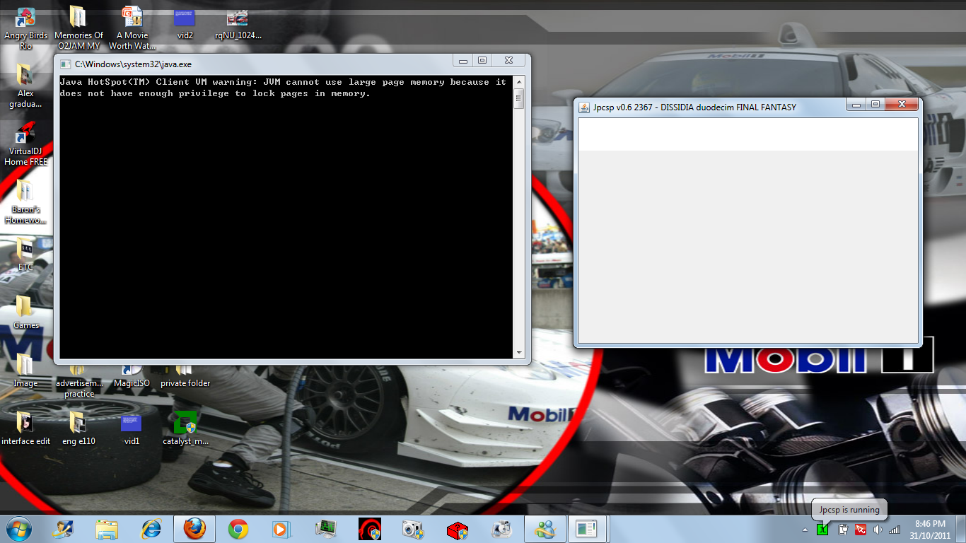Open the advertisement practice desktop item
Screen dimensions: 966x543
point(78,382)
